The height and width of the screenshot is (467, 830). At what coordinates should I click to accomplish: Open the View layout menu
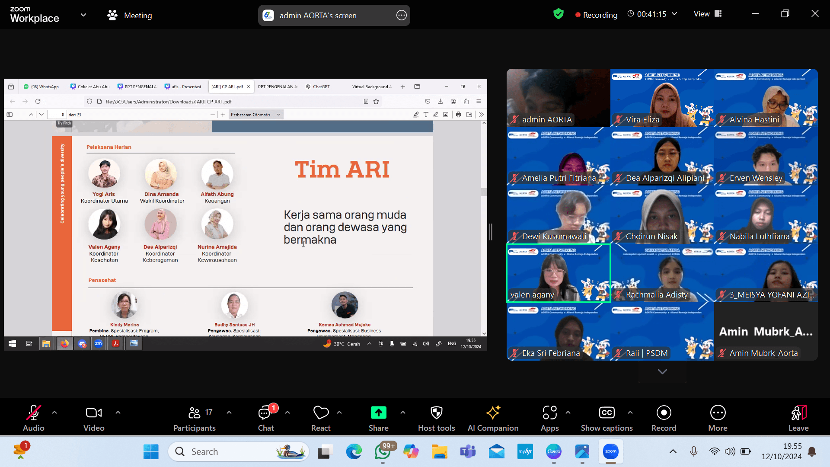(x=708, y=14)
